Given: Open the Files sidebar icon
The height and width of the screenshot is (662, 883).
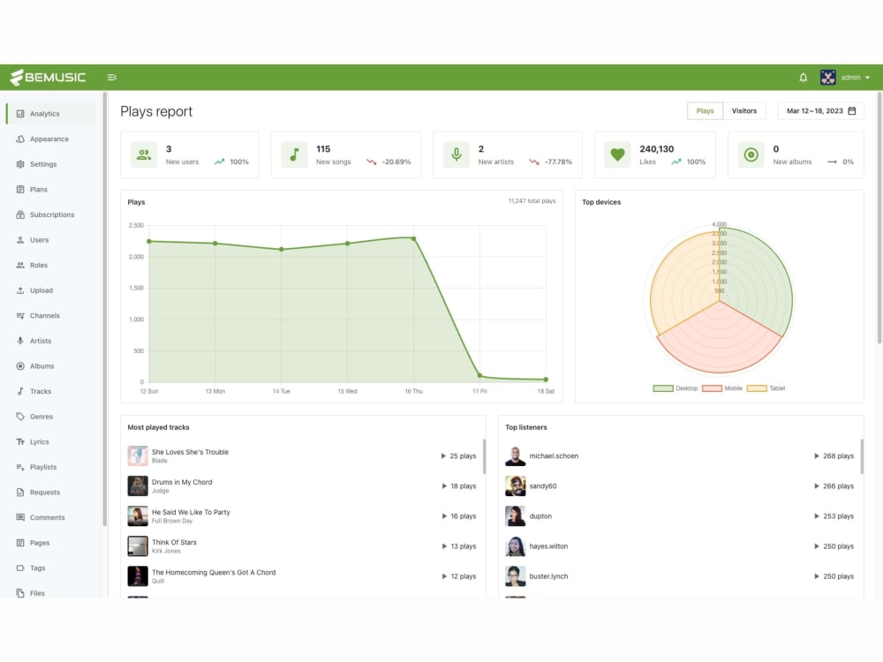Looking at the screenshot, I should click(20, 593).
